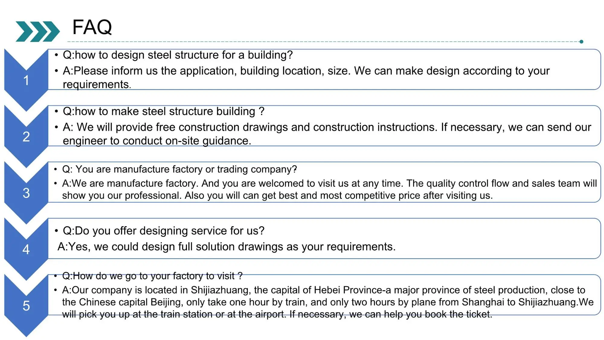Click text about picking up at train station
Screen dimensions: 604x340
coord(277,314)
